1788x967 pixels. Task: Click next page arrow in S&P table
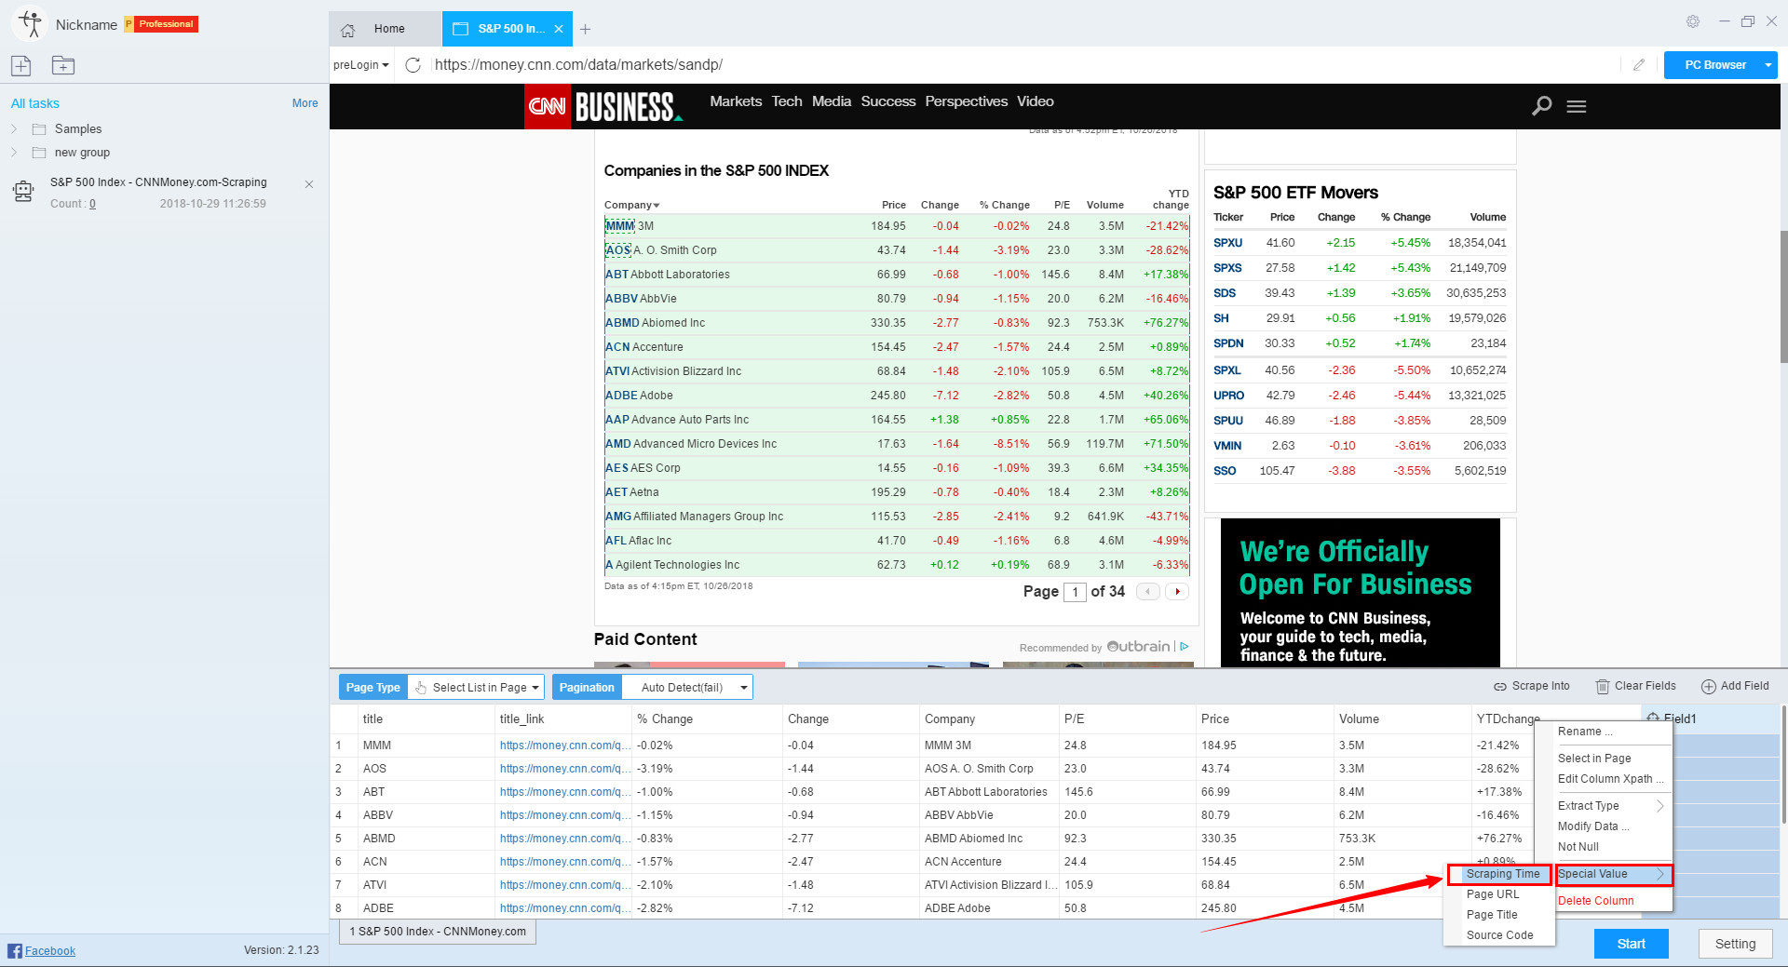(1178, 592)
